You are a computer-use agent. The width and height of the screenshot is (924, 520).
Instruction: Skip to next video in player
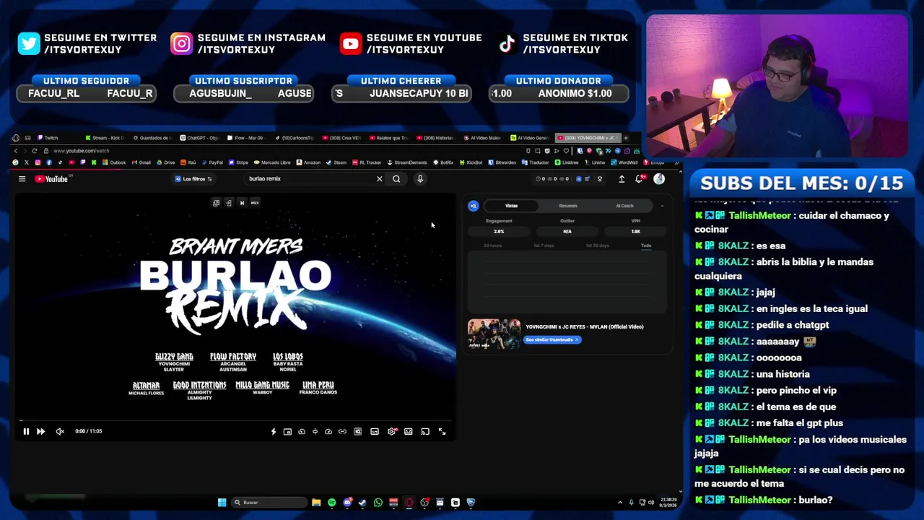[x=40, y=431]
